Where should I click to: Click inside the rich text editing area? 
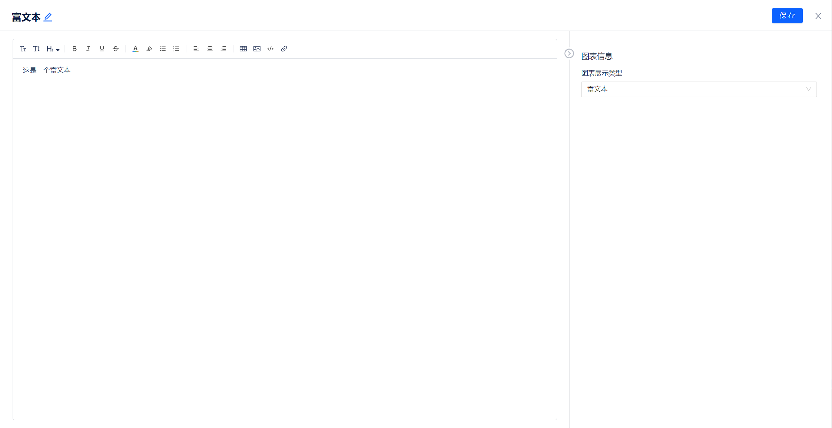tap(285, 239)
